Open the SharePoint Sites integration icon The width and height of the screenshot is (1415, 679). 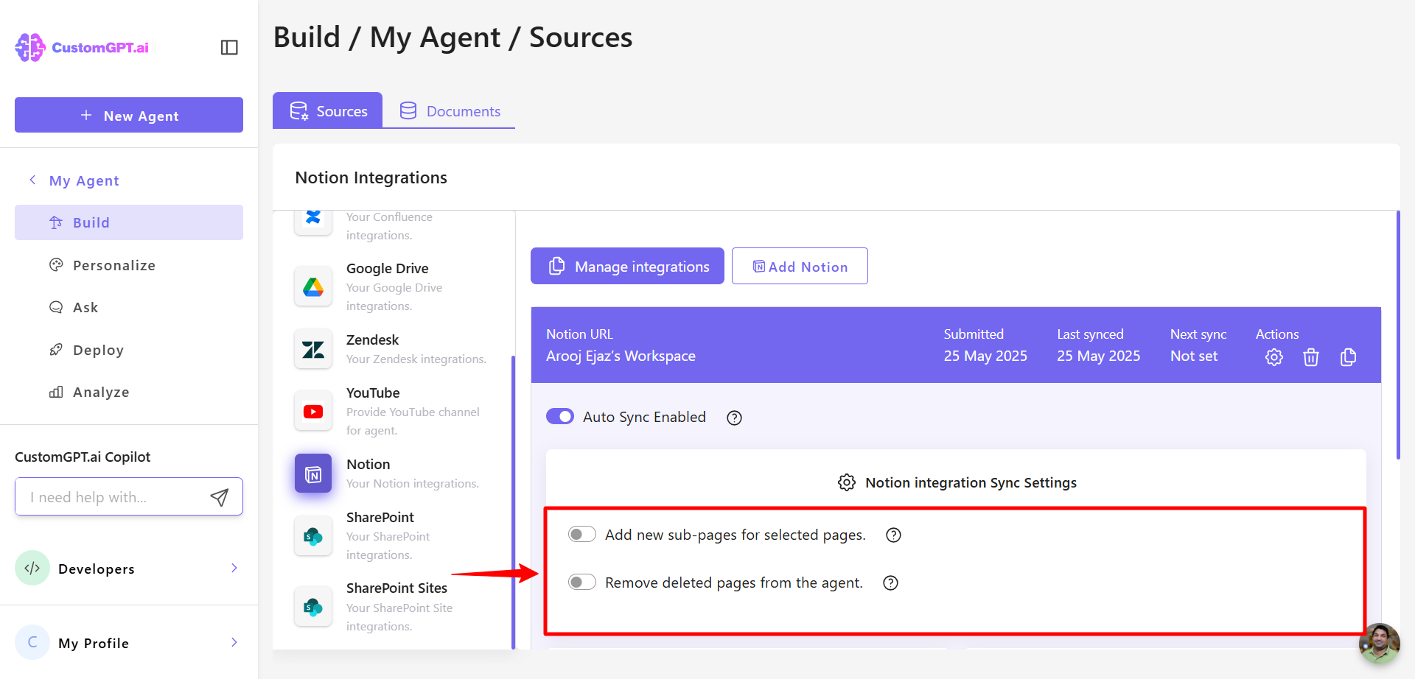tap(313, 607)
